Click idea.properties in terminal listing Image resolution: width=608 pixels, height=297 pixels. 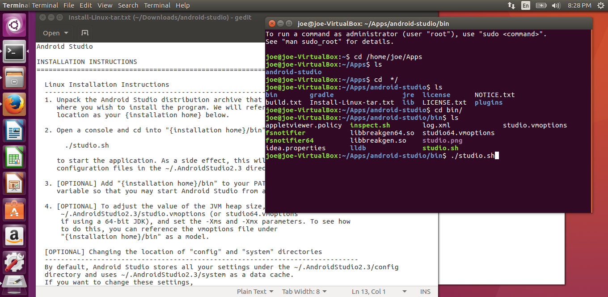(296, 148)
